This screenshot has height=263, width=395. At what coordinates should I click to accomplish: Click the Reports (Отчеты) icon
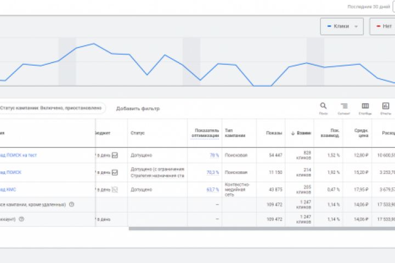(386, 106)
